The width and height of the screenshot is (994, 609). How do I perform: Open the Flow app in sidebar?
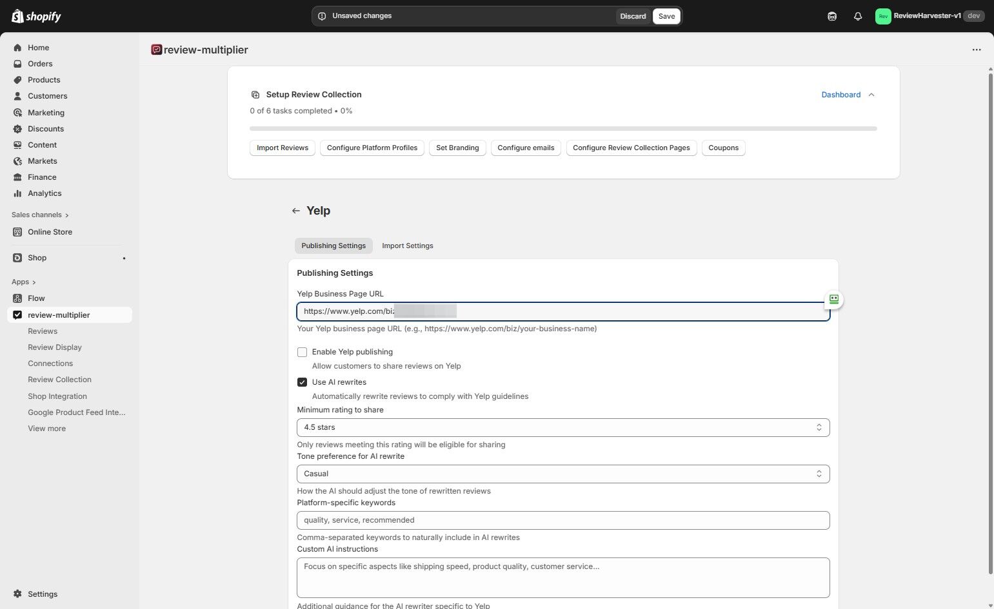[36, 298]
